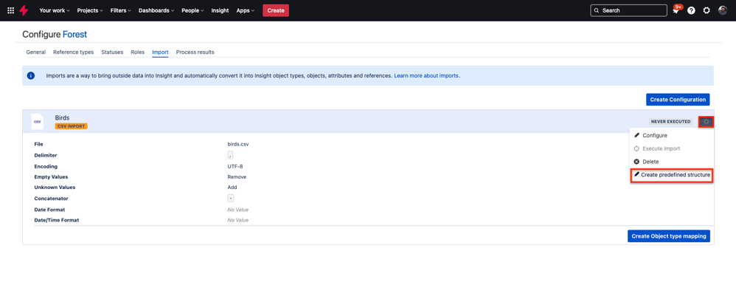The image size is (736, 282).
Task: Click the Create Object type mapping button
Action: point(669,236)
